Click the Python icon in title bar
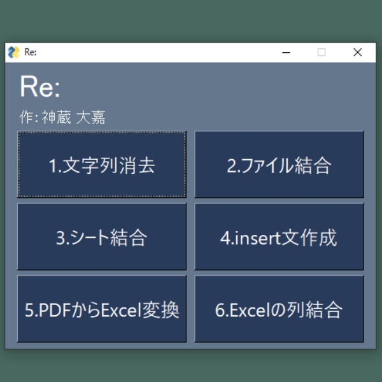This screenshot has height=382, width=382. 13,52
